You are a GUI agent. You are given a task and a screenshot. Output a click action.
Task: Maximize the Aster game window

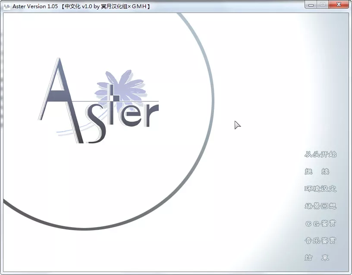coord(323,4)
